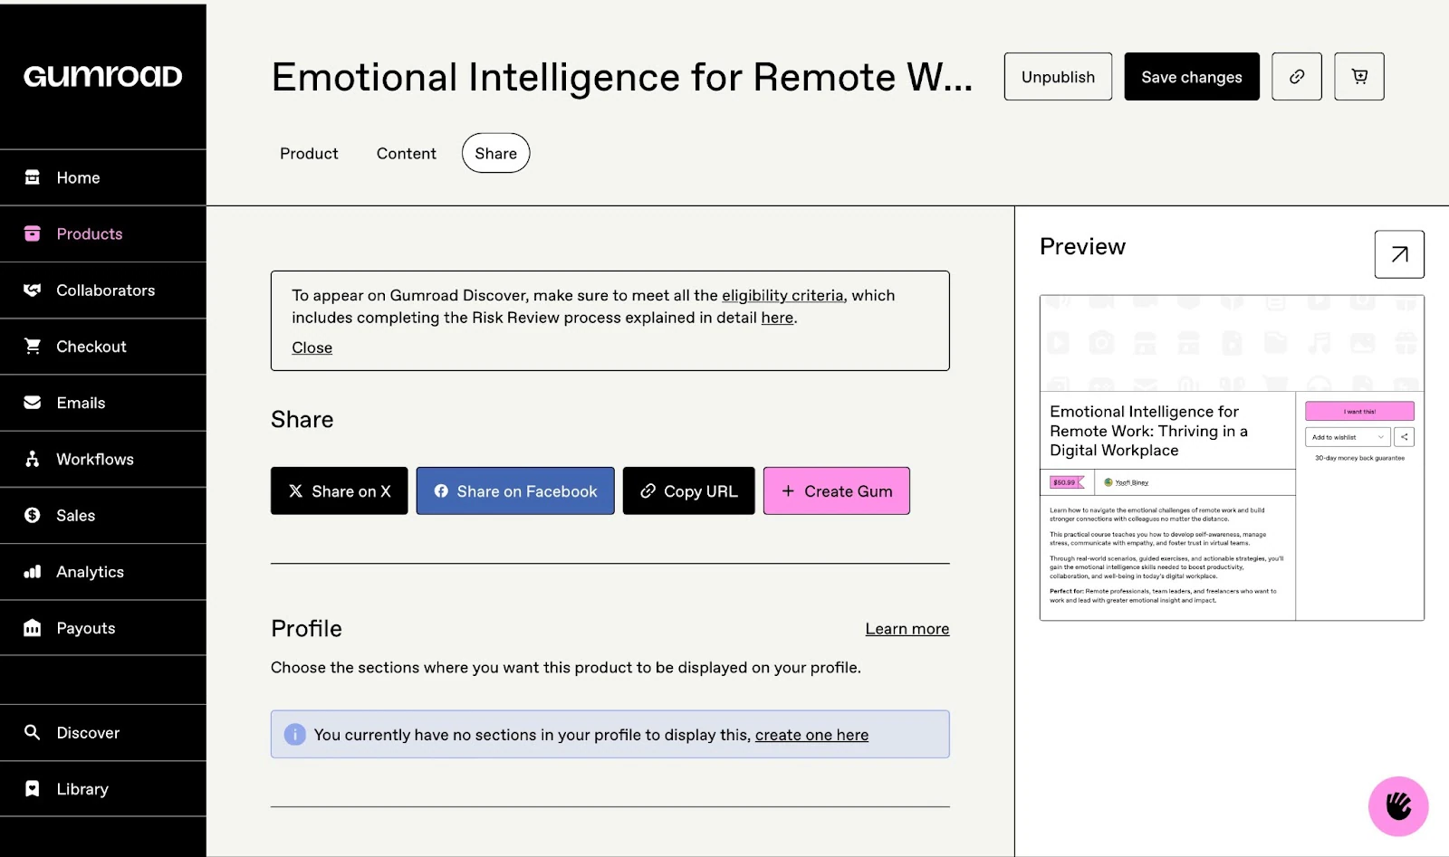This screenshot has width=1449, height=857.
Task: Click the Home shop icon
Action: (33, 177)
